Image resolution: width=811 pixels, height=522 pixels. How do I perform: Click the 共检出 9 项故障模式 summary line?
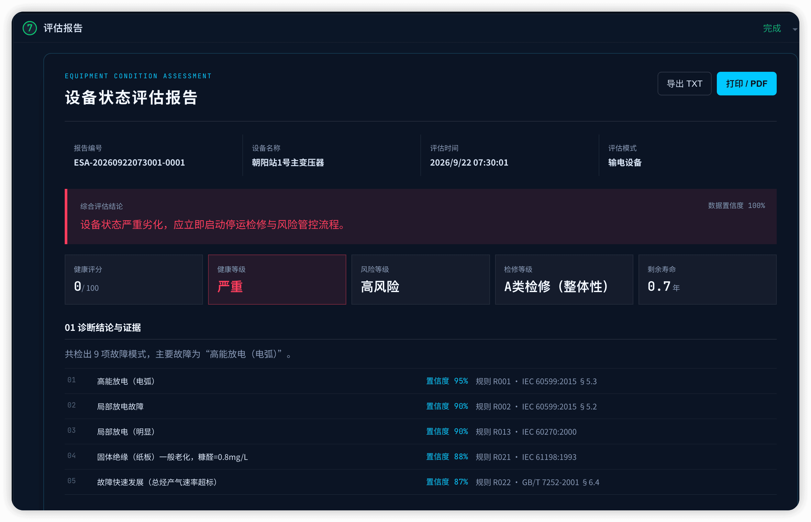[178, 354]
